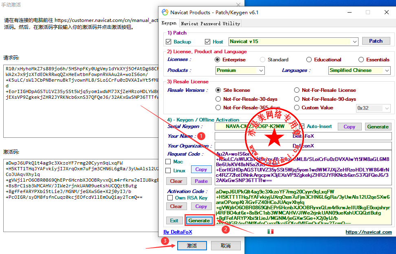Click the 激活码 text area in activation dialog
This screenshot has width=396, height=254.
pos(81,195)
